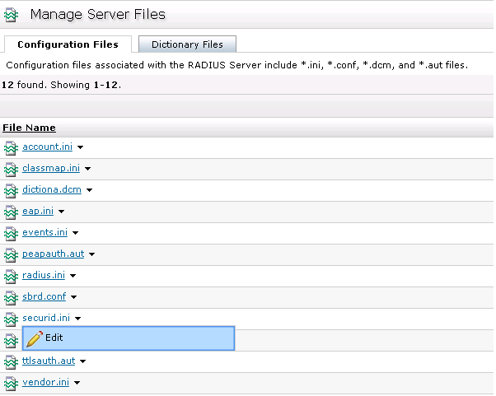496x396 pixels.
Task: Open the peapauth.aut file link
Action: coord(54,254)
